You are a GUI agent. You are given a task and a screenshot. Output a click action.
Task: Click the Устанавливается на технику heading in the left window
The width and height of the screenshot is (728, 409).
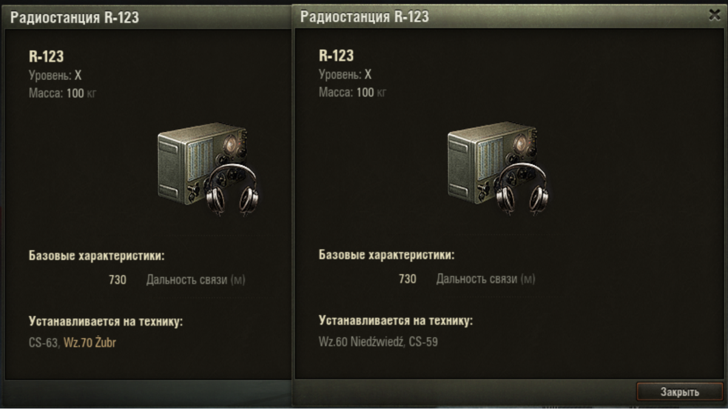point(106,321)
